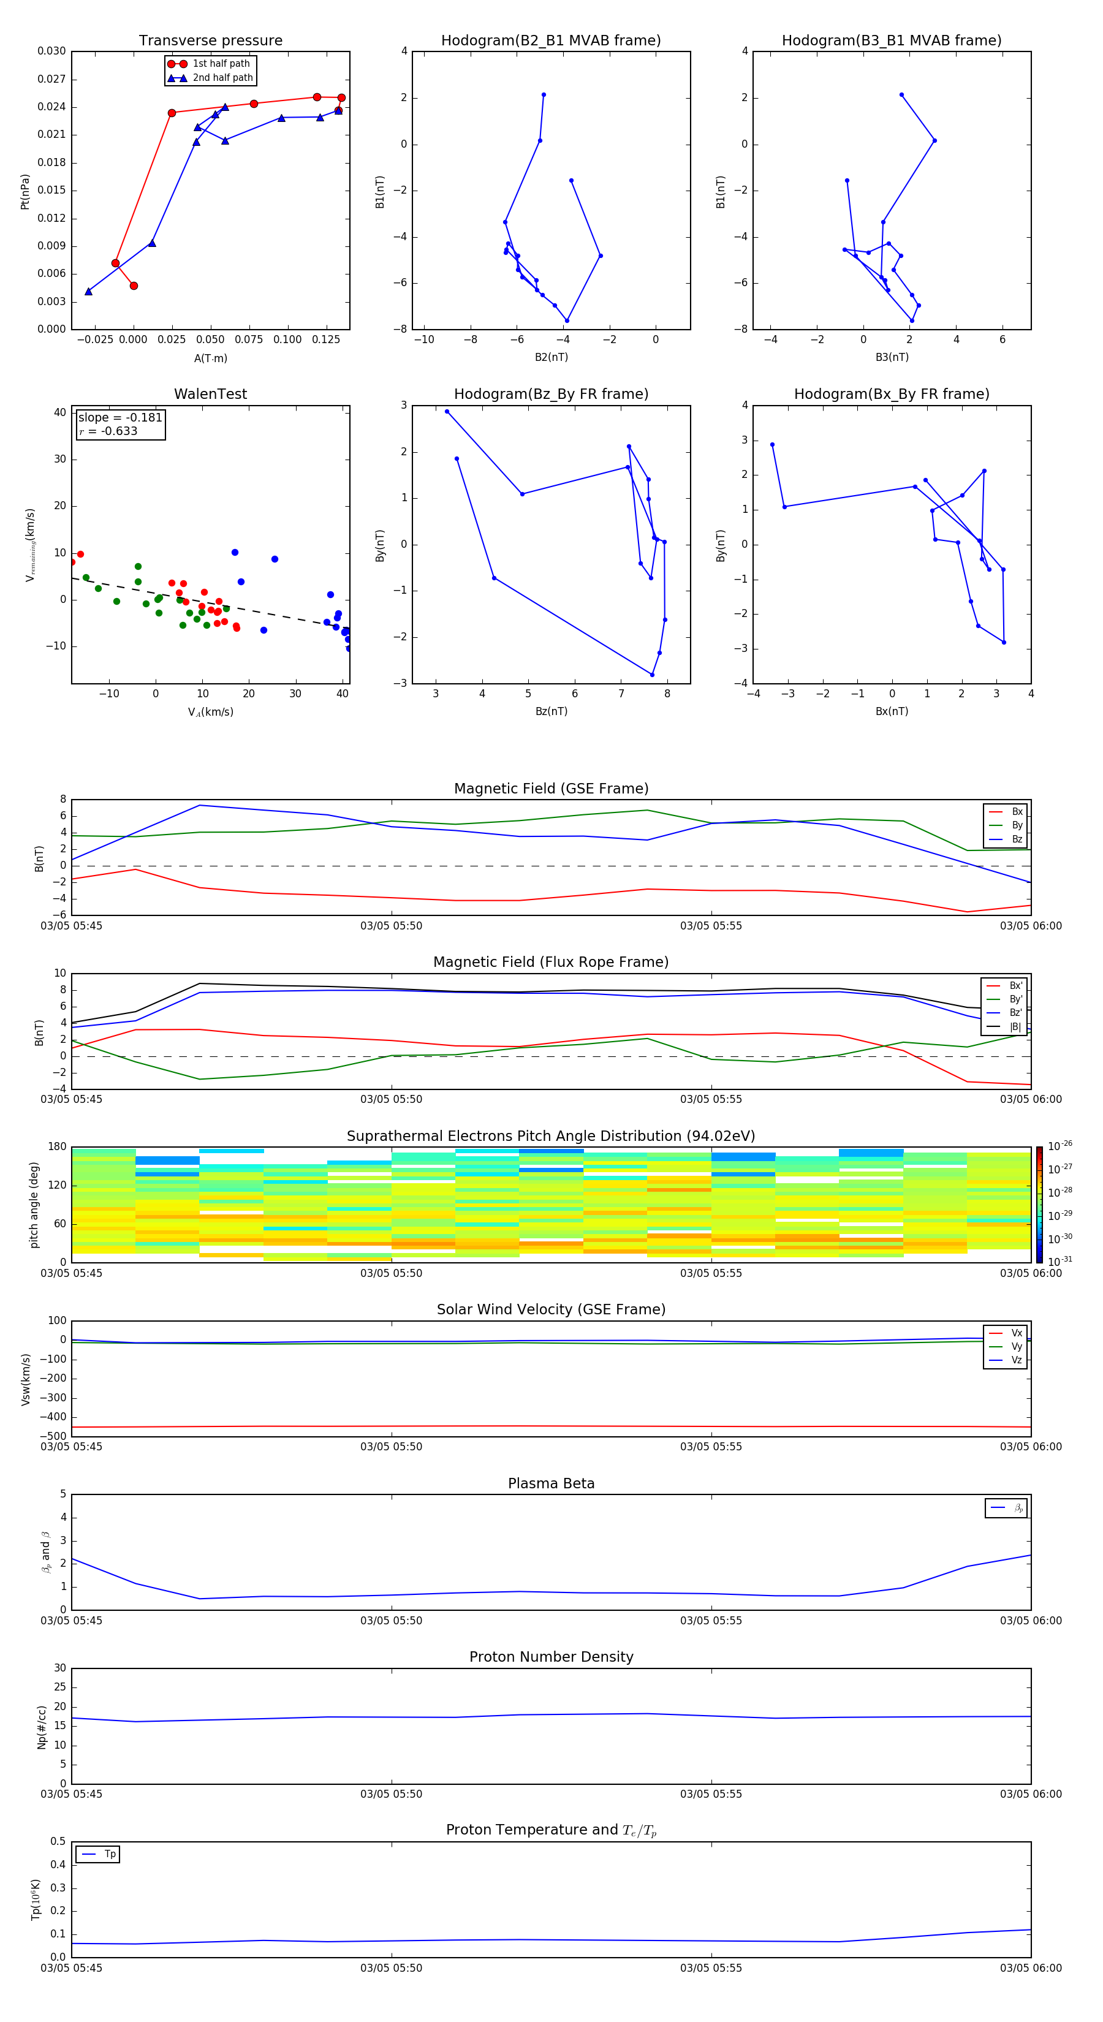Click "03/05 06:00" tick under GSE magnetic field plot
Image resolution: width=1103 pixels, height=2022 pixels.
coord(1031,925)
